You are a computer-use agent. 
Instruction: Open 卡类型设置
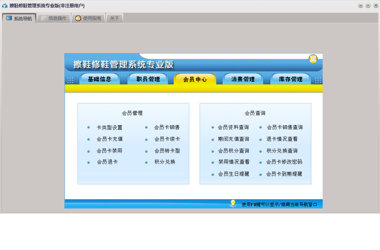coord(110,128)
